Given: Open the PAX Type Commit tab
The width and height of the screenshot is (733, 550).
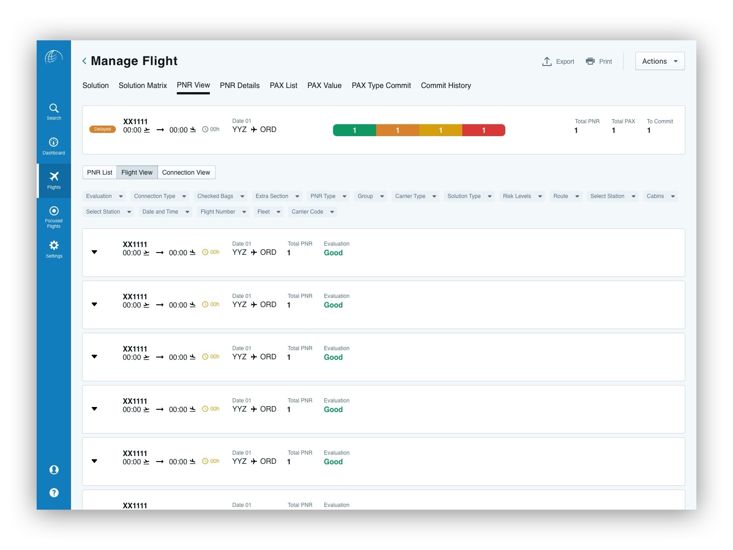Looking at the screenshot, I should (381, 86).
